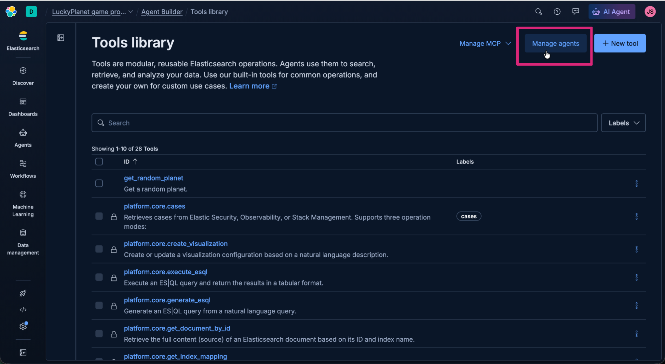Click the lock icon on platform.core.cases
This screenshot has width=665, height=364.
tap(114, 217)
